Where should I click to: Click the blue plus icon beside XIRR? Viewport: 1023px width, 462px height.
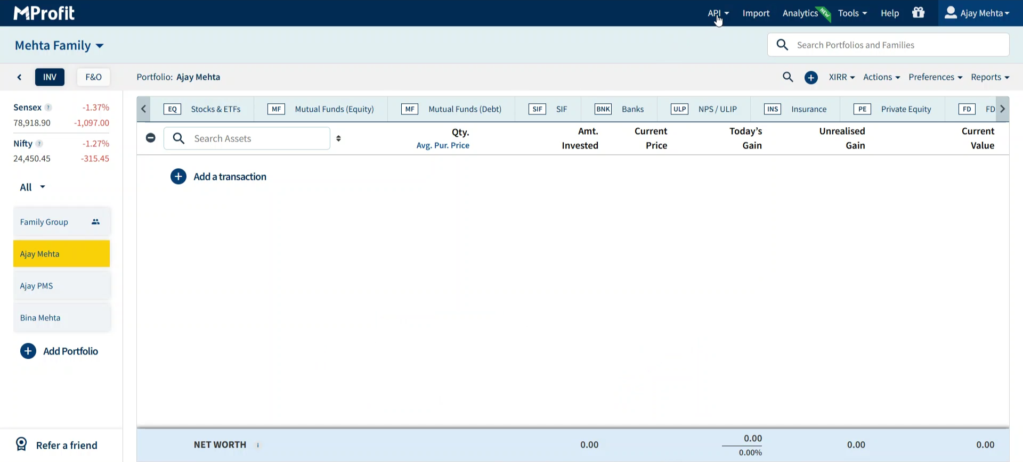pos(811,78)
